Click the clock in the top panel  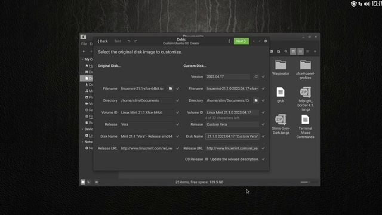click(x=377, y=4)
